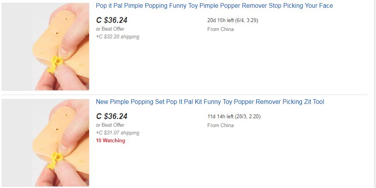Image resolution: width=376 pixels, height=188 pixels.
Task: Select 'or Best Offer' under the first listing
Action: pos(110,29)
